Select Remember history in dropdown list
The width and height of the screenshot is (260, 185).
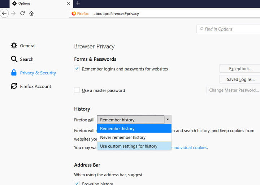117,129
